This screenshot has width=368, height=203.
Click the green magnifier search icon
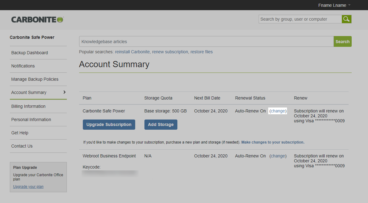pos(346,19)
